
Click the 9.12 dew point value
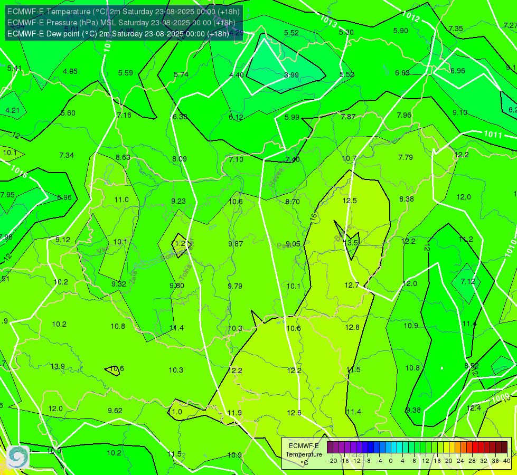tap(63, 240)
